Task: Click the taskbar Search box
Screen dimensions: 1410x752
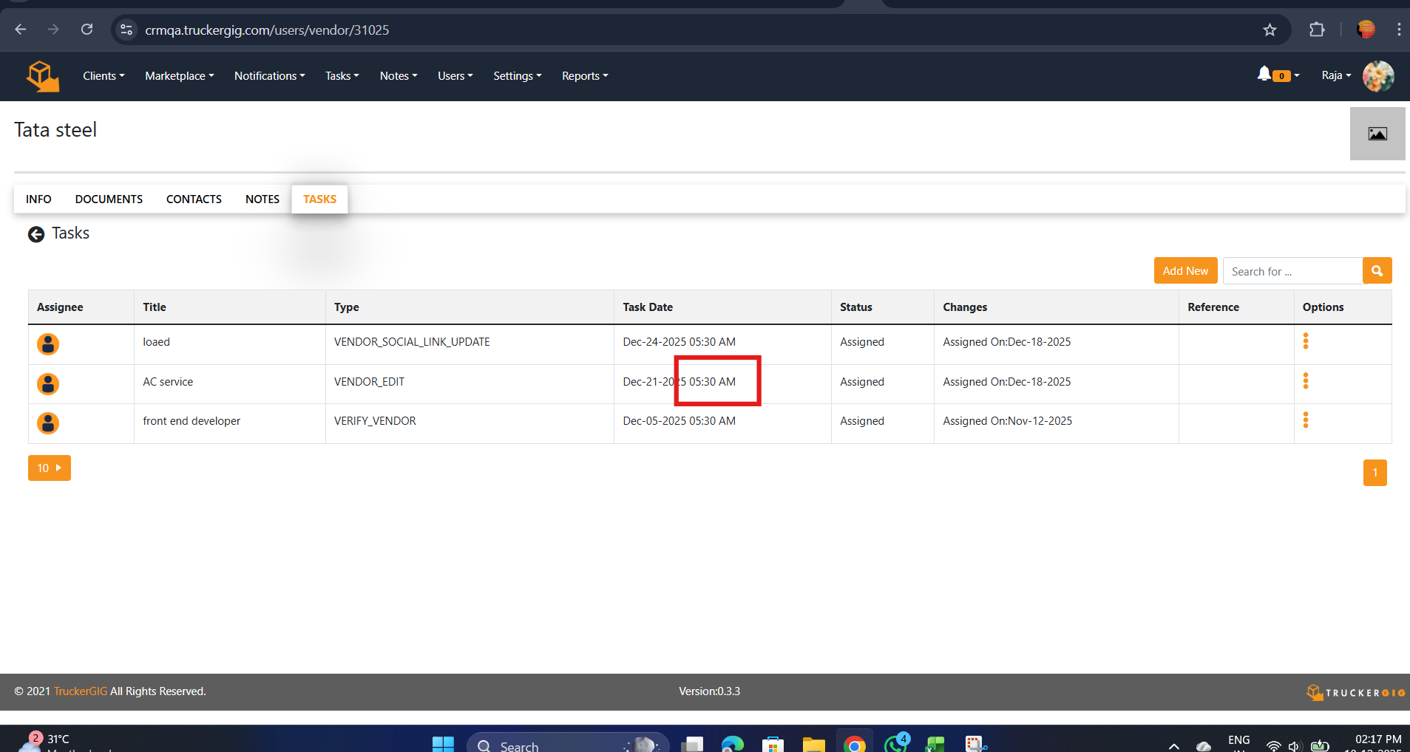Action: pyautogui.click(x=568, y=745)
